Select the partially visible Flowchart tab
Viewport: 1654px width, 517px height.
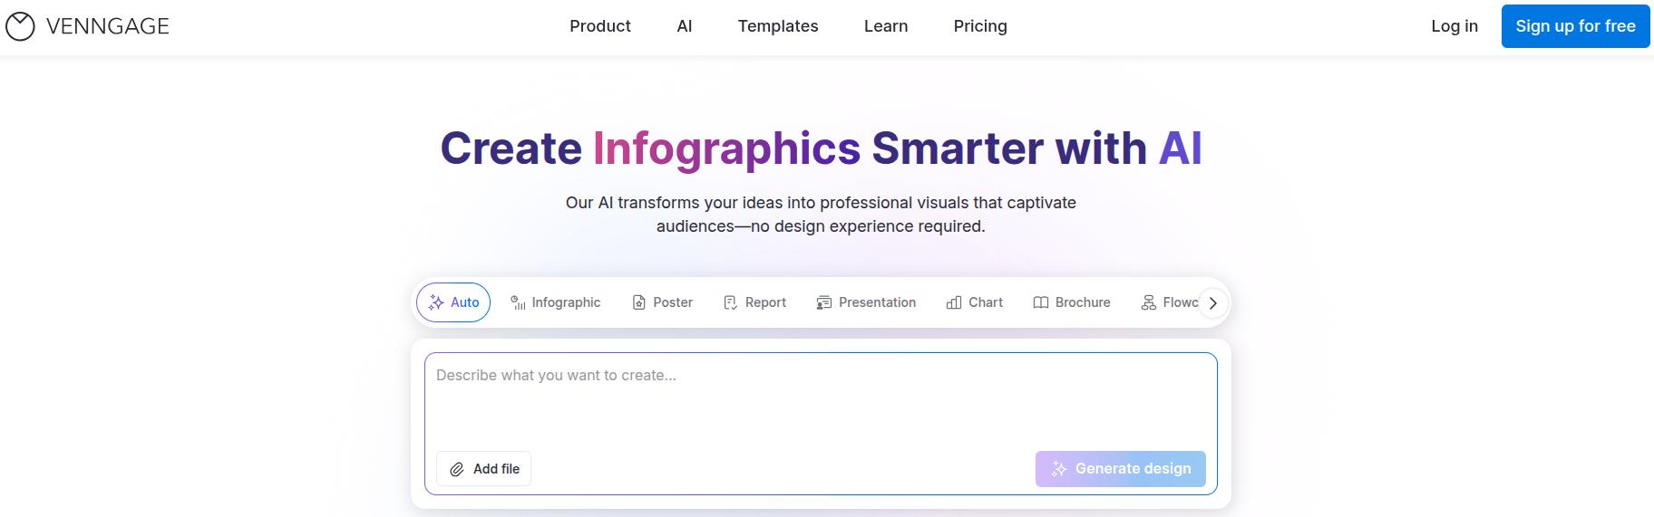pos(1170,302)
